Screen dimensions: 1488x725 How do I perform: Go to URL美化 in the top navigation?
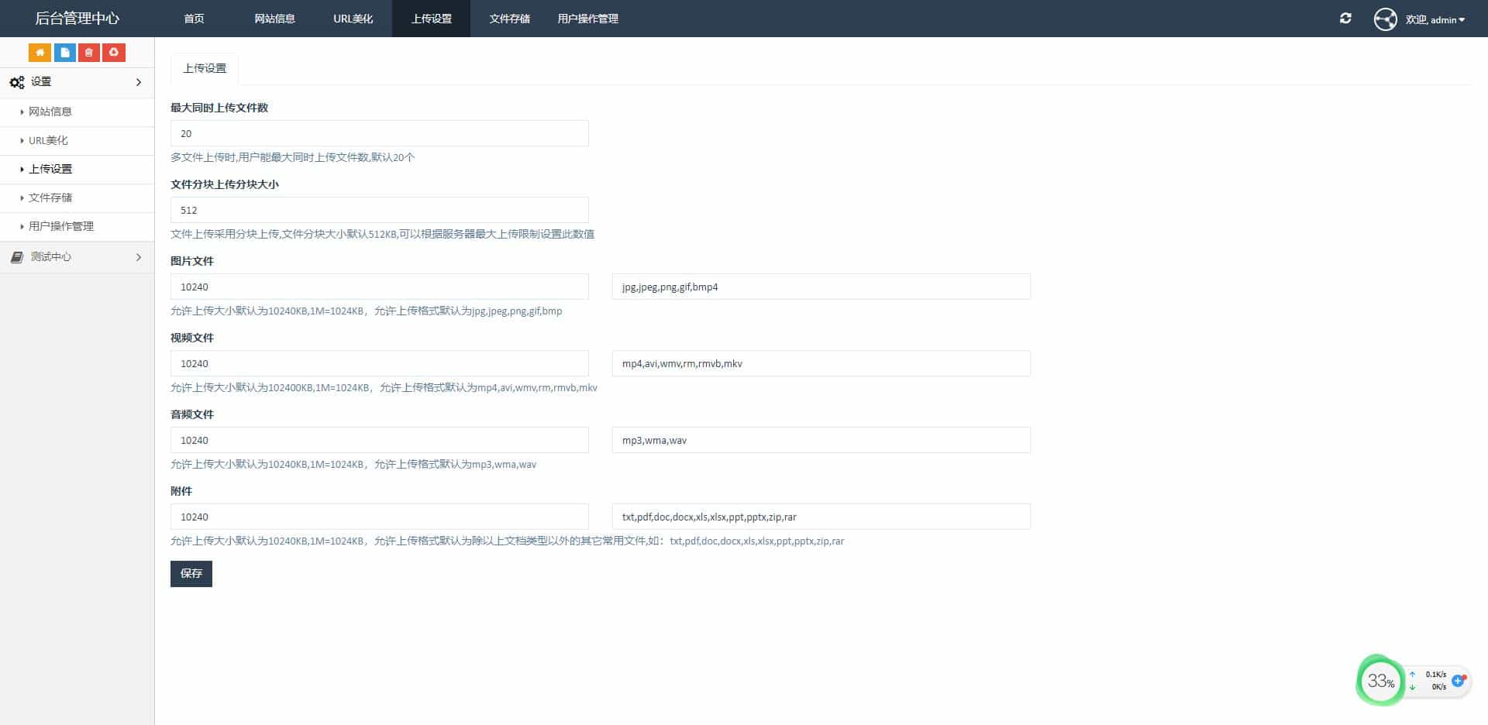tap(353, 19)
